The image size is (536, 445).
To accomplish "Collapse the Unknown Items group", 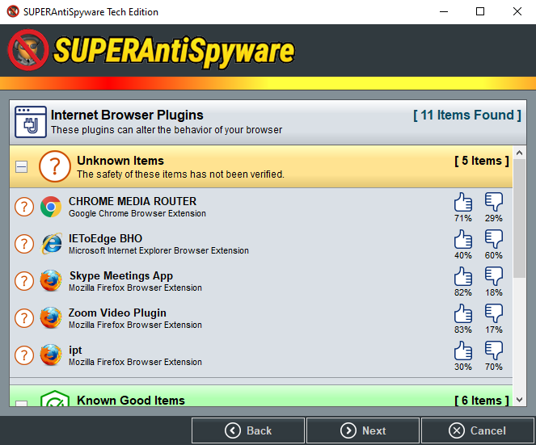I will [x=22, y=166].
